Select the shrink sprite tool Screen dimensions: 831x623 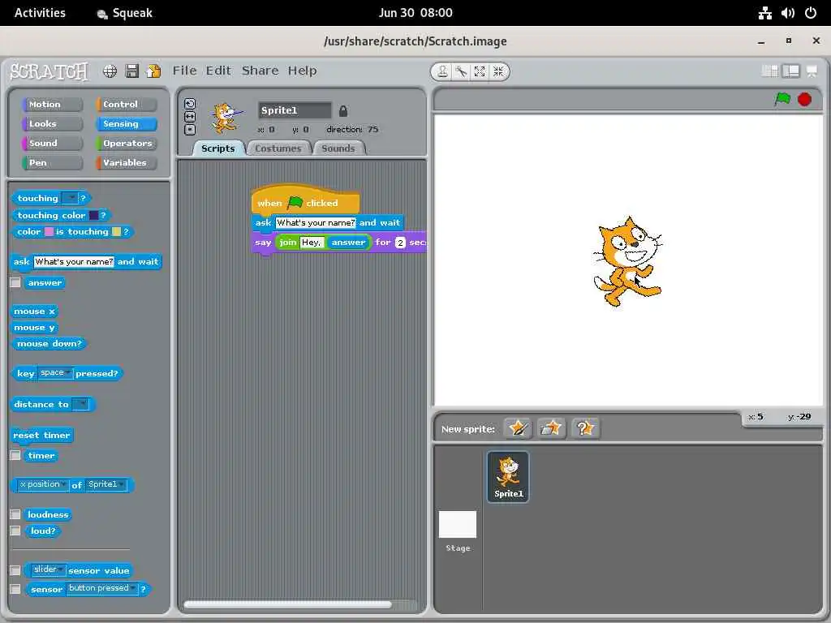pyautogui.click(x=498, y=71)
